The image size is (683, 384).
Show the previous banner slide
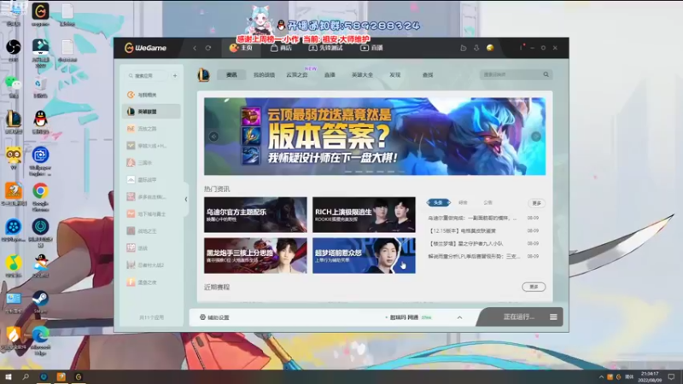pos(213,137)
